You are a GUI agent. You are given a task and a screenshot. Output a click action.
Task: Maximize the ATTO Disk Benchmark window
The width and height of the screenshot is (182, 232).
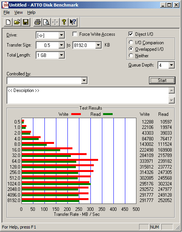click(x=169, y=5)
